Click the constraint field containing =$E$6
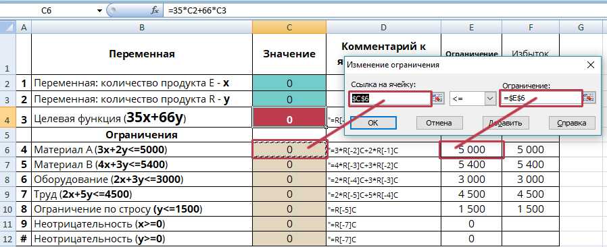Image resolution: width=607 pixels, height=247 pixels. tap(541, 98)
